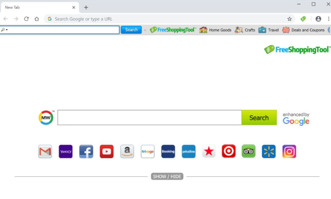The image size is (331, 199).
Task: Open the Target bullseye icon
Action: click(229, 151)
